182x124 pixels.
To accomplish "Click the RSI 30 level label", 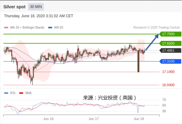I will 164,111.
